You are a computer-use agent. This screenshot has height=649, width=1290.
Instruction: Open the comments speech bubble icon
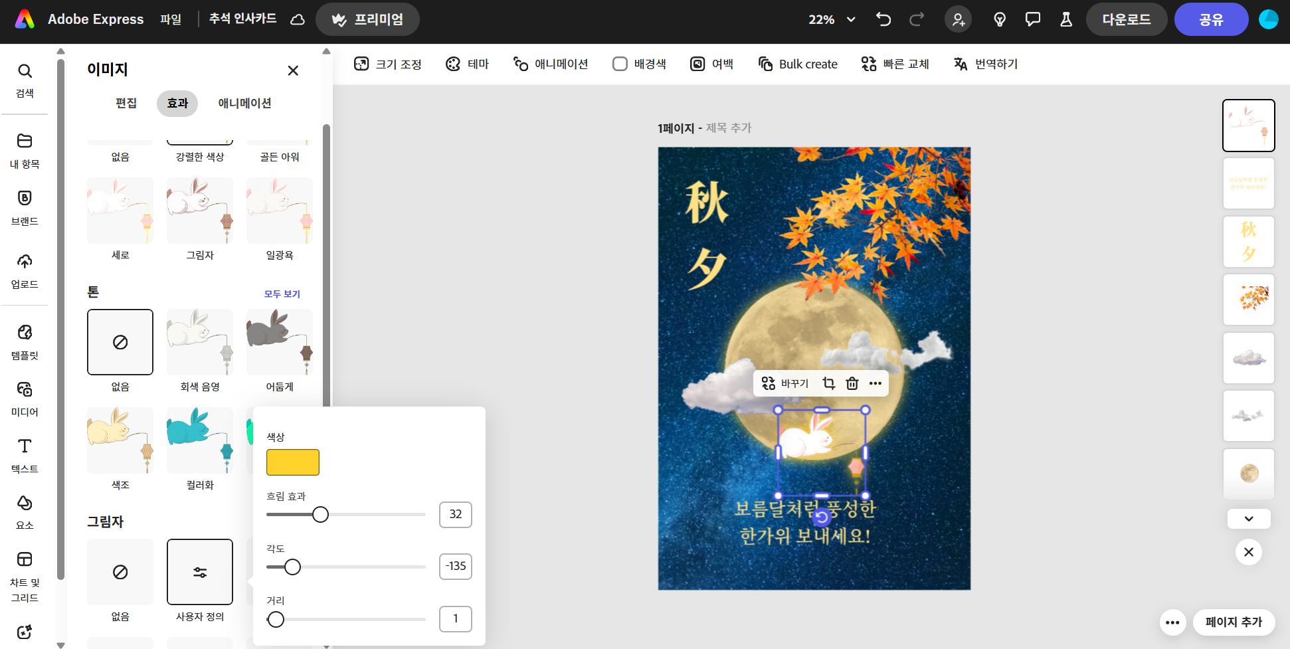point(1032,19)
